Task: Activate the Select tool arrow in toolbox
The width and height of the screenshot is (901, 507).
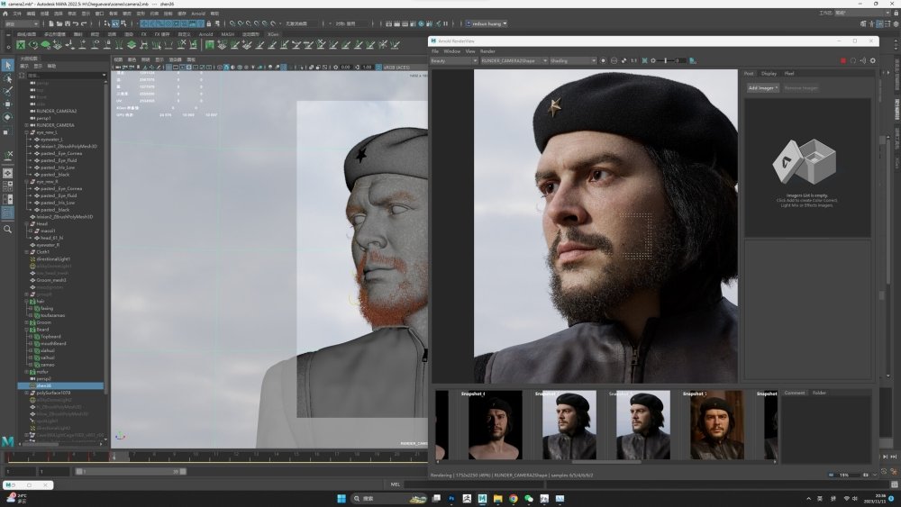Action: pyautogui.click(x=7, y=66)
